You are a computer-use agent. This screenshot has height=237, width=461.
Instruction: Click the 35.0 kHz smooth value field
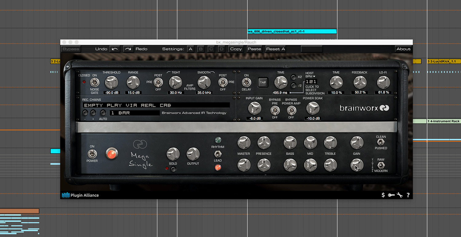coord(204,93)
